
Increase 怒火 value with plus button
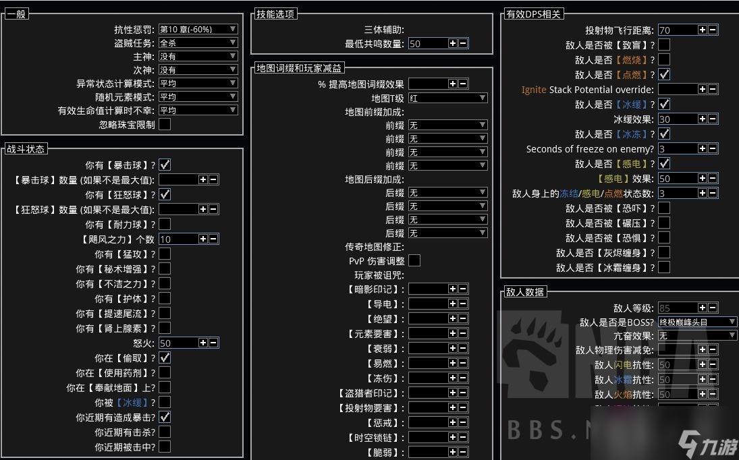202,343
